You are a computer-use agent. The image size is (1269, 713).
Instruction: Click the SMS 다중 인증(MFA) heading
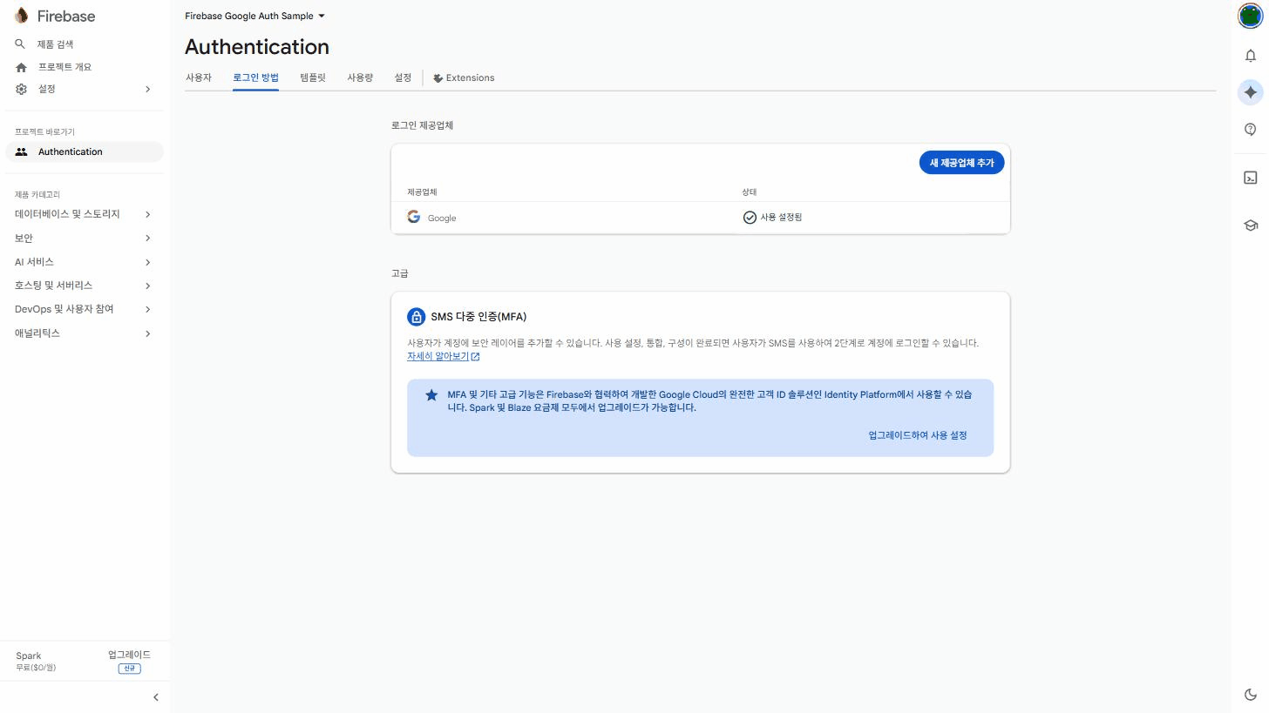tap(478, 317)
